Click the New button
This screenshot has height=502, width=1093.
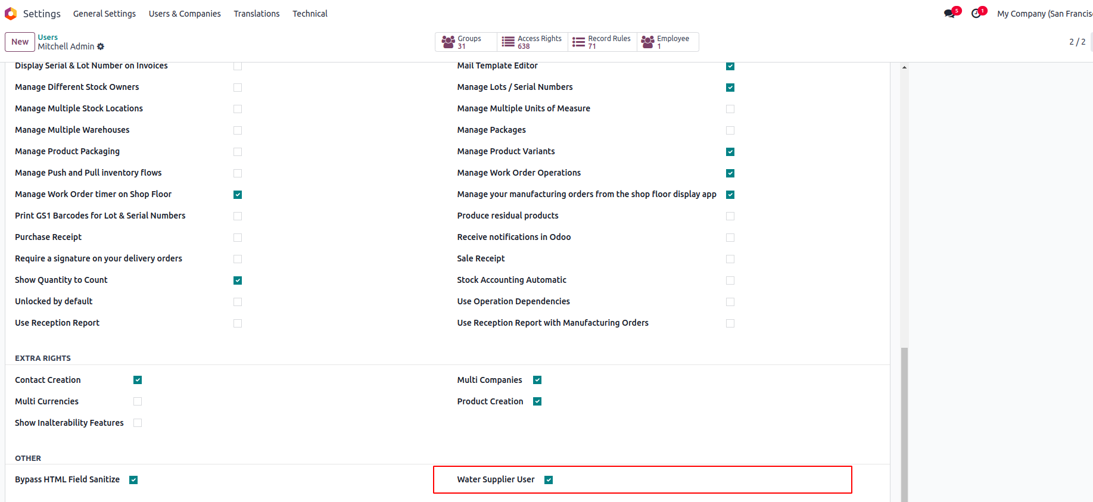(x=20, y=42)
